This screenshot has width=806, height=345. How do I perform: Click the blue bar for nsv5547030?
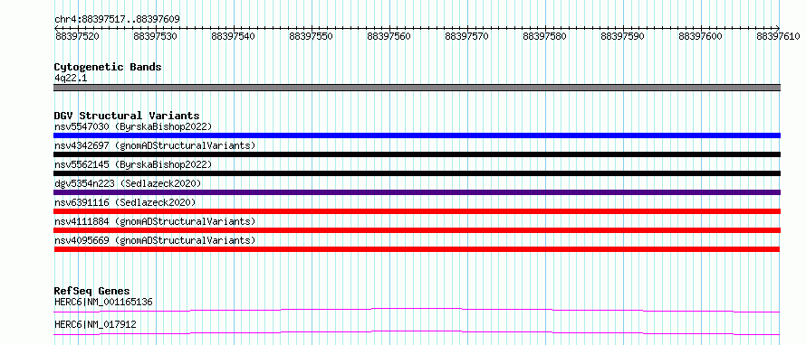point(417,135)
